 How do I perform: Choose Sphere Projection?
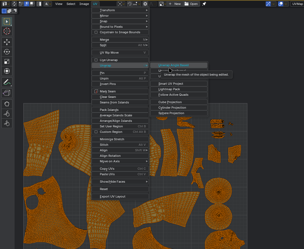(179, 113)
